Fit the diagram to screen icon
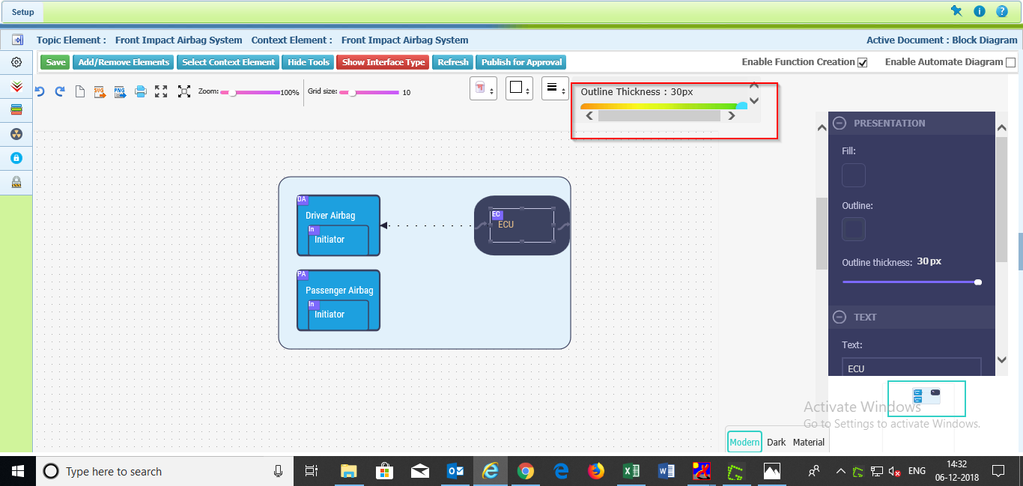 (x=184, y=91)
